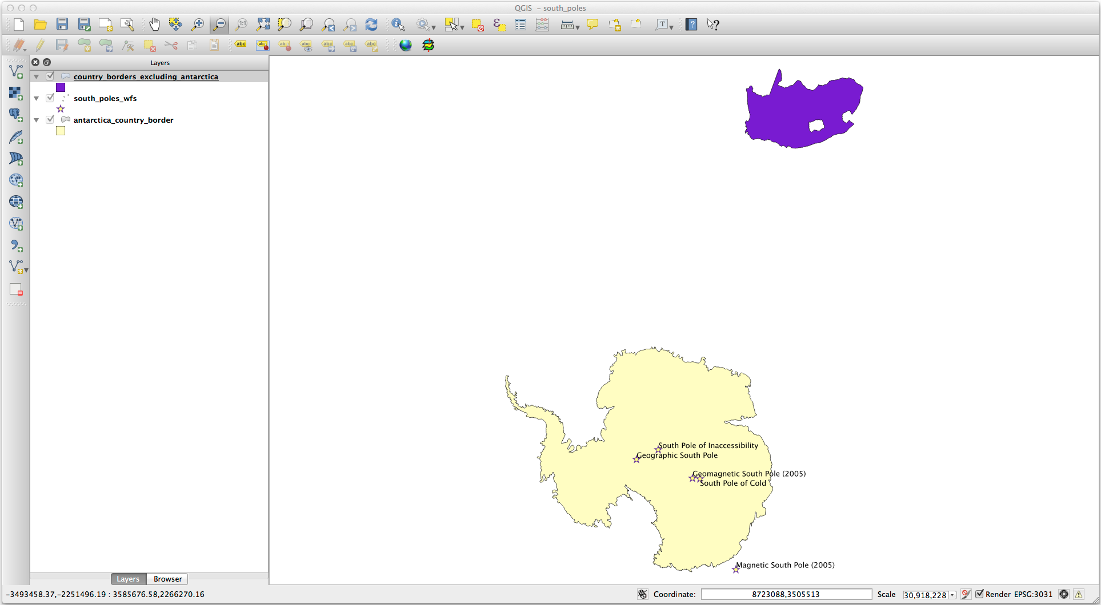Open the Help contents icon

pyautogui.click(x=691, y=25)
